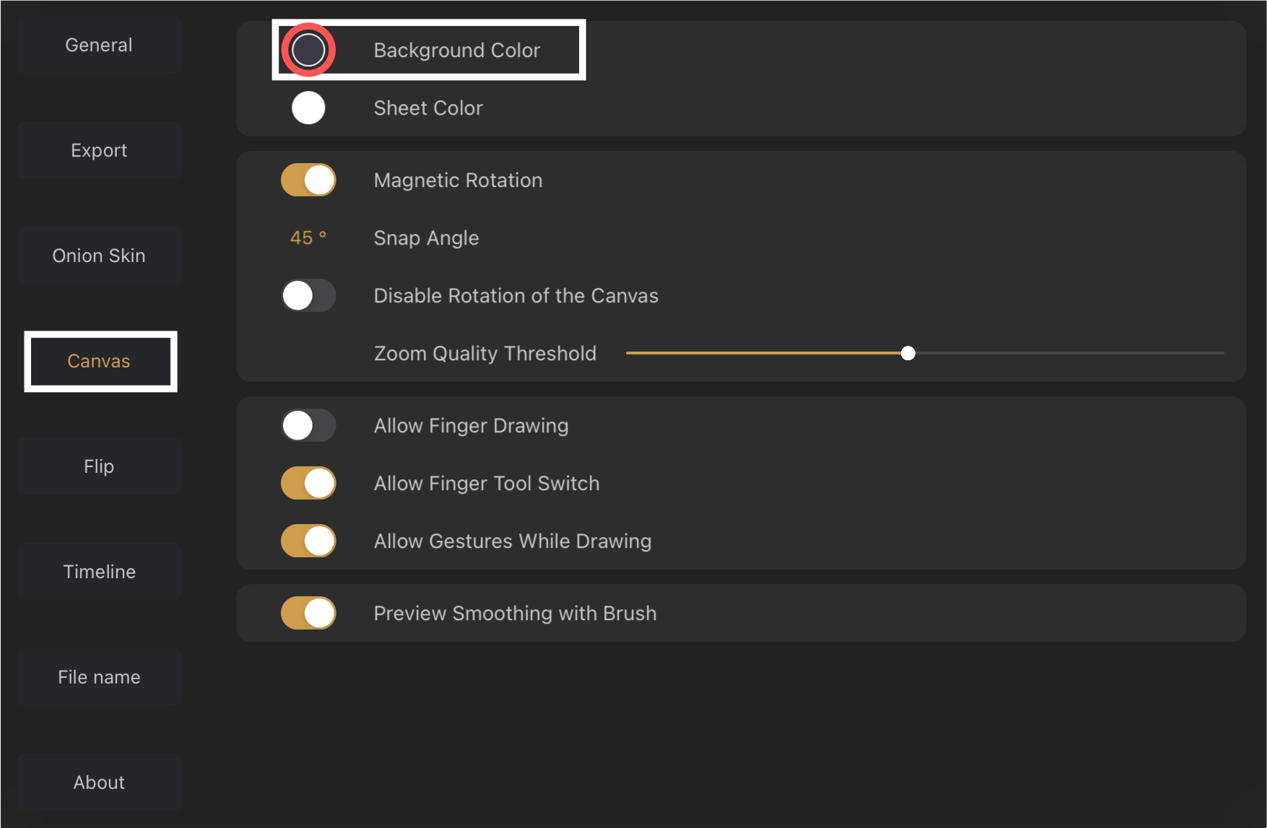Open the About section
Screen dimensions: 1267x828
99,782
